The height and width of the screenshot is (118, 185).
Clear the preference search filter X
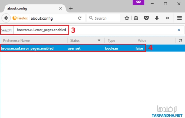coord(179,30)
